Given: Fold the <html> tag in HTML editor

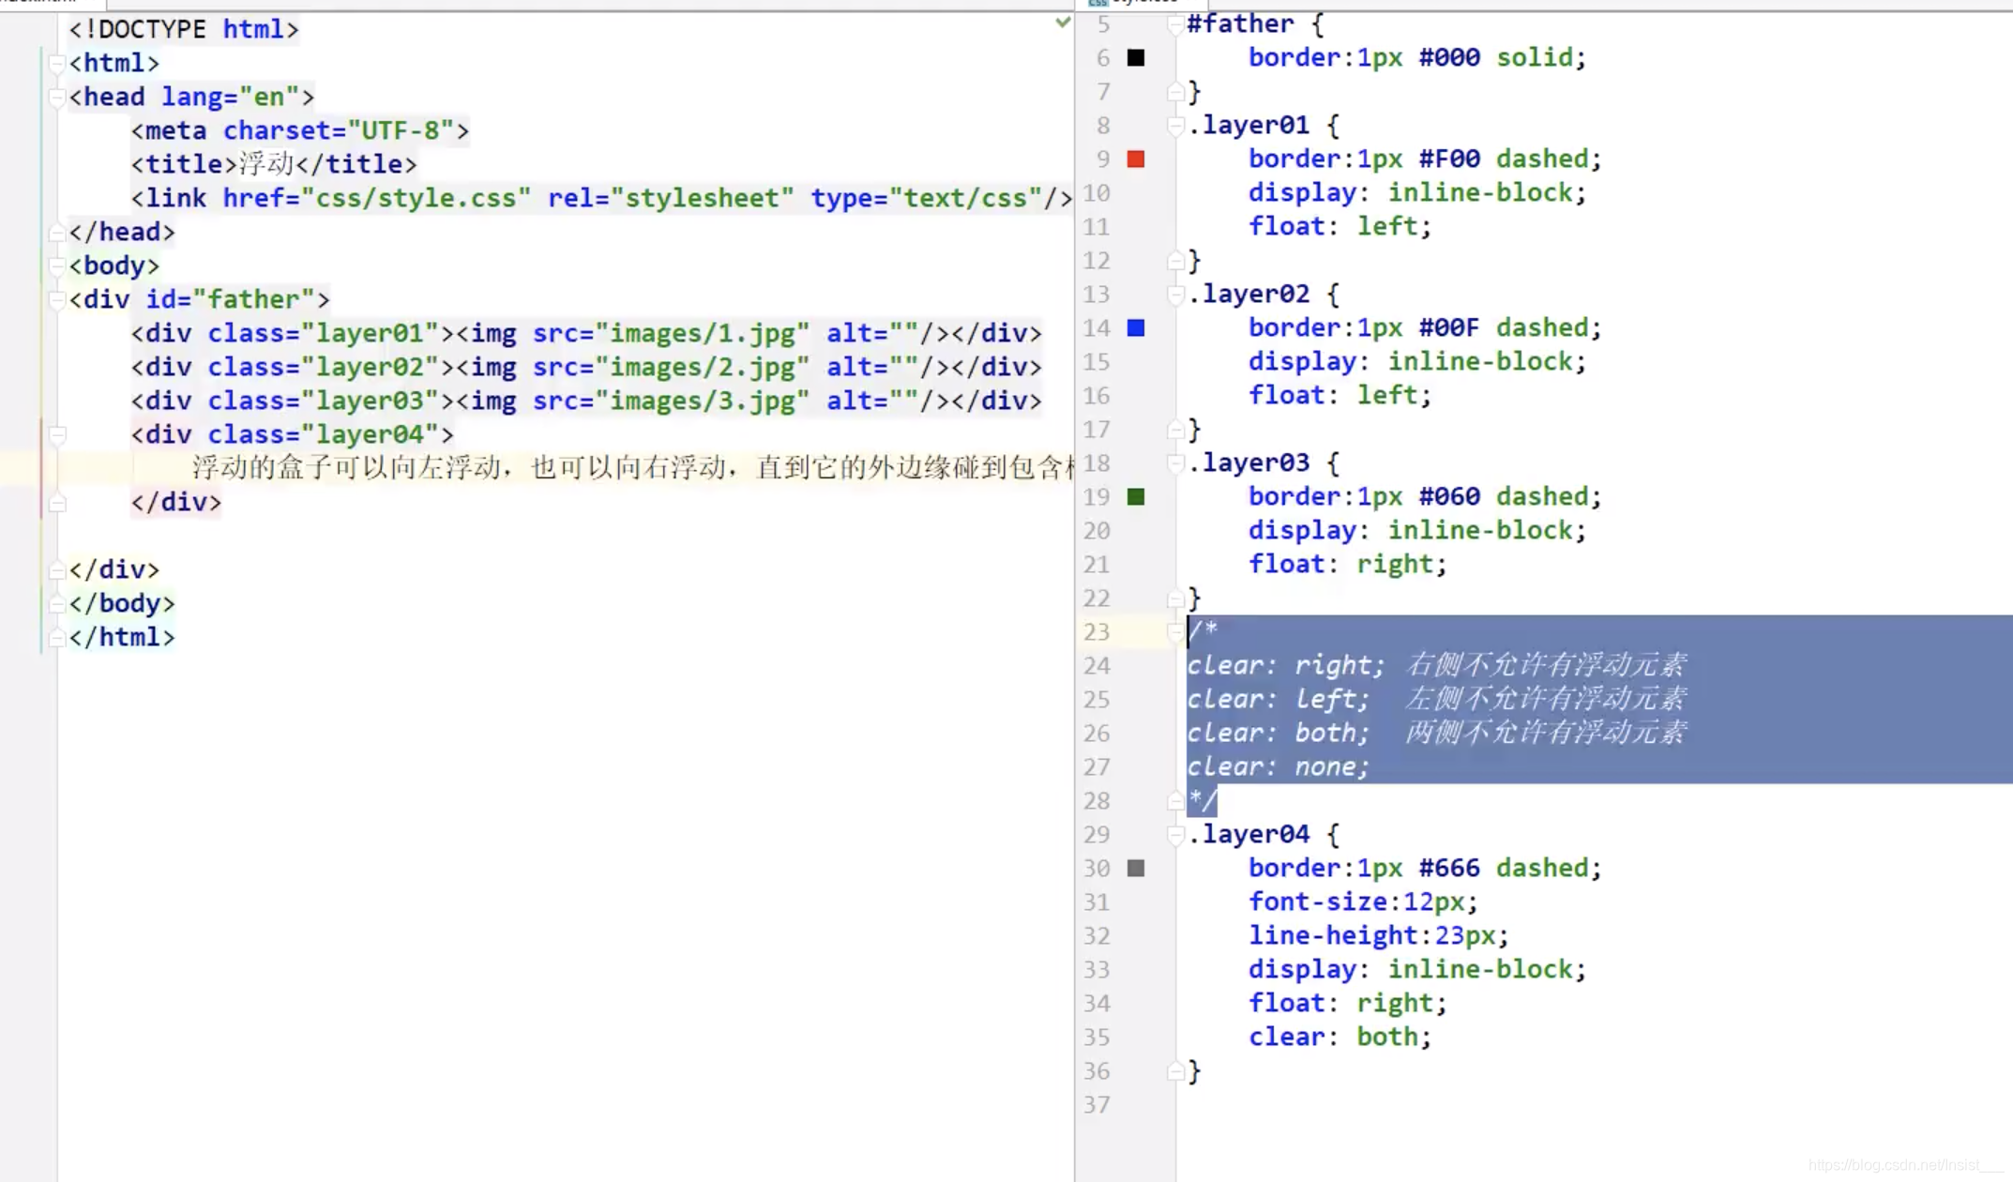Looking at the screenshot, I should [56, 64].
